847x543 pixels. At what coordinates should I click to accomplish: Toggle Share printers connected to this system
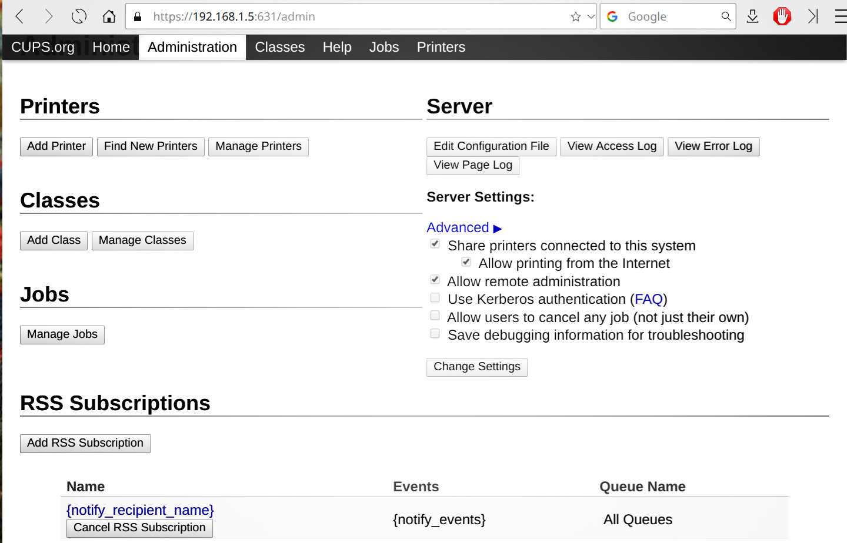click(x=435, y=244)
